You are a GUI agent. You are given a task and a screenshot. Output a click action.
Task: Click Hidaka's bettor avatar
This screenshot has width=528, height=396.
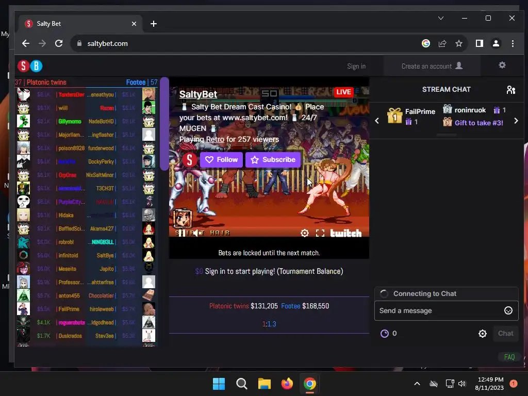(23, 215)
